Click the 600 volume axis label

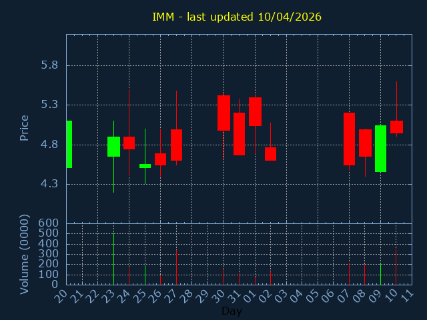(x=49, y=223)
